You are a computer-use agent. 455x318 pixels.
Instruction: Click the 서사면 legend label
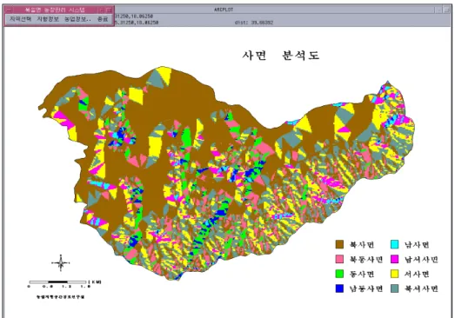tap(417, 275)
